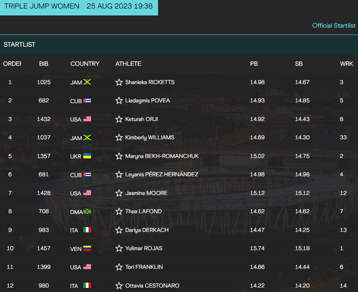
Task: Click the Dominica flag for Thea Lafond
Action: click(x=88, y=212)
